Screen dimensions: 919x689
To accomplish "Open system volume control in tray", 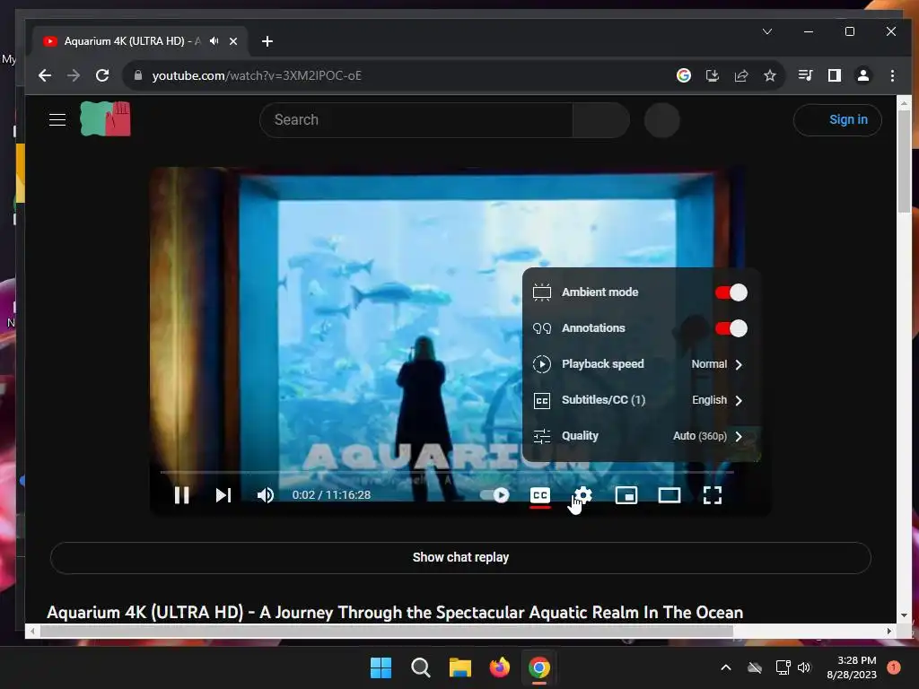I will tap(804, 667).
